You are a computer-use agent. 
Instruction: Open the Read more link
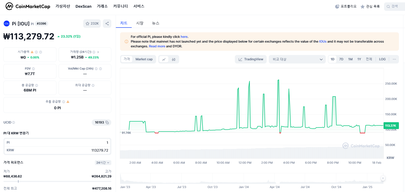coord(157,46)
